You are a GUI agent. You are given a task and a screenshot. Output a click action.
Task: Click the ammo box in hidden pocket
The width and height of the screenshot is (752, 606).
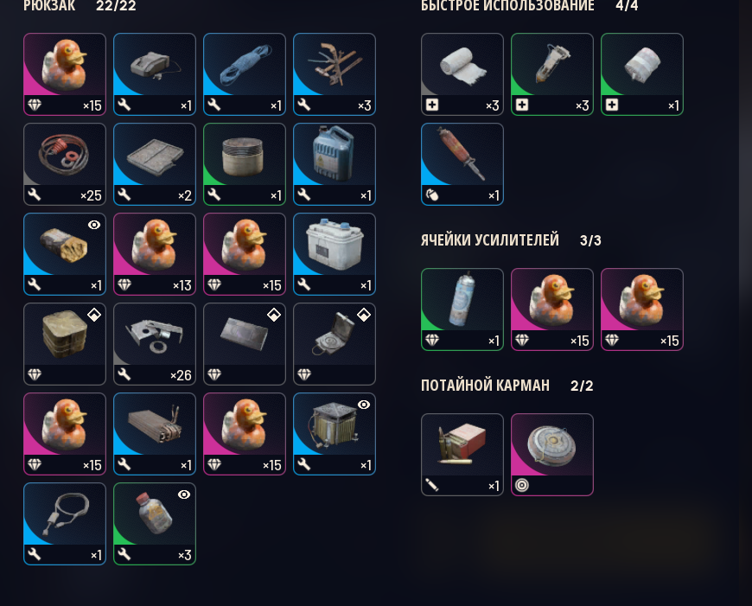462,455
